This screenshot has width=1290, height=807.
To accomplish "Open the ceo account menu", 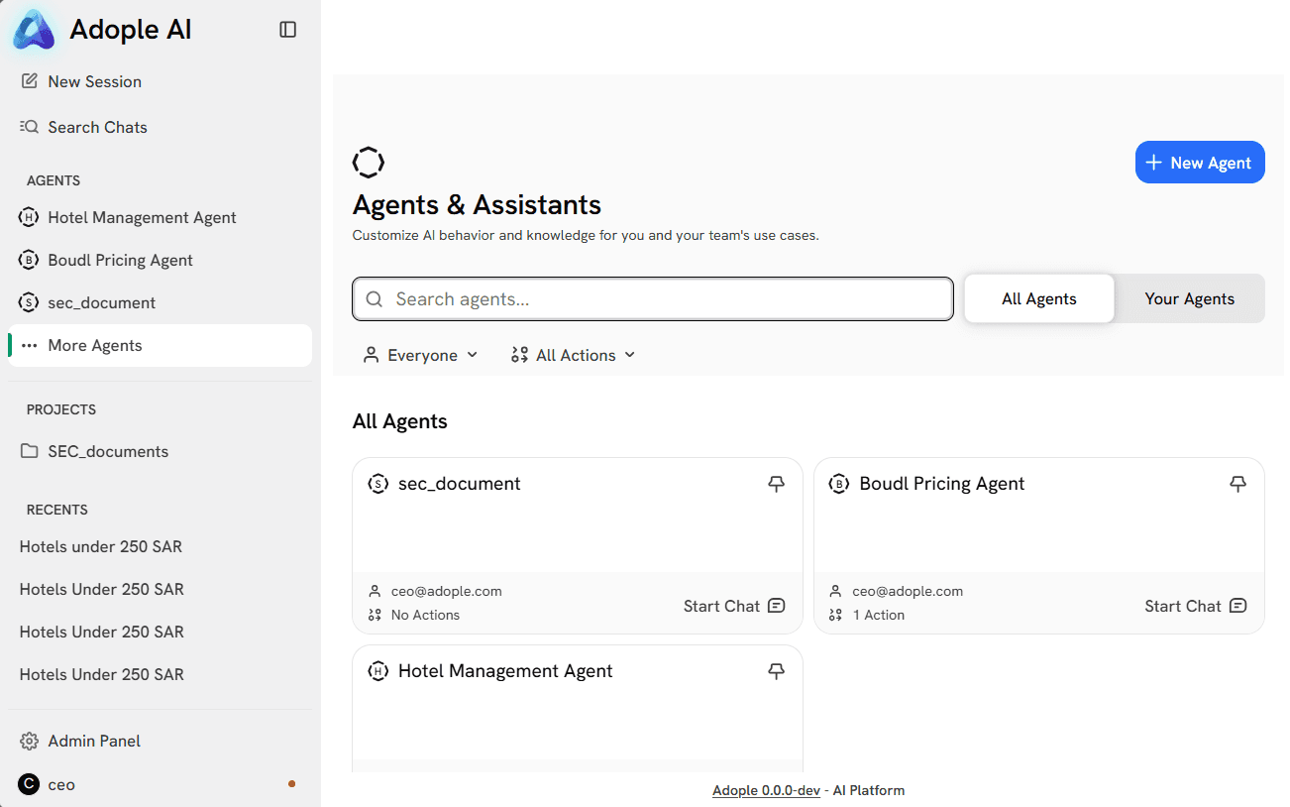I will point(160,784).
